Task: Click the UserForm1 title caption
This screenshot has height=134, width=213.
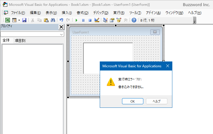Action: (81, 32)
